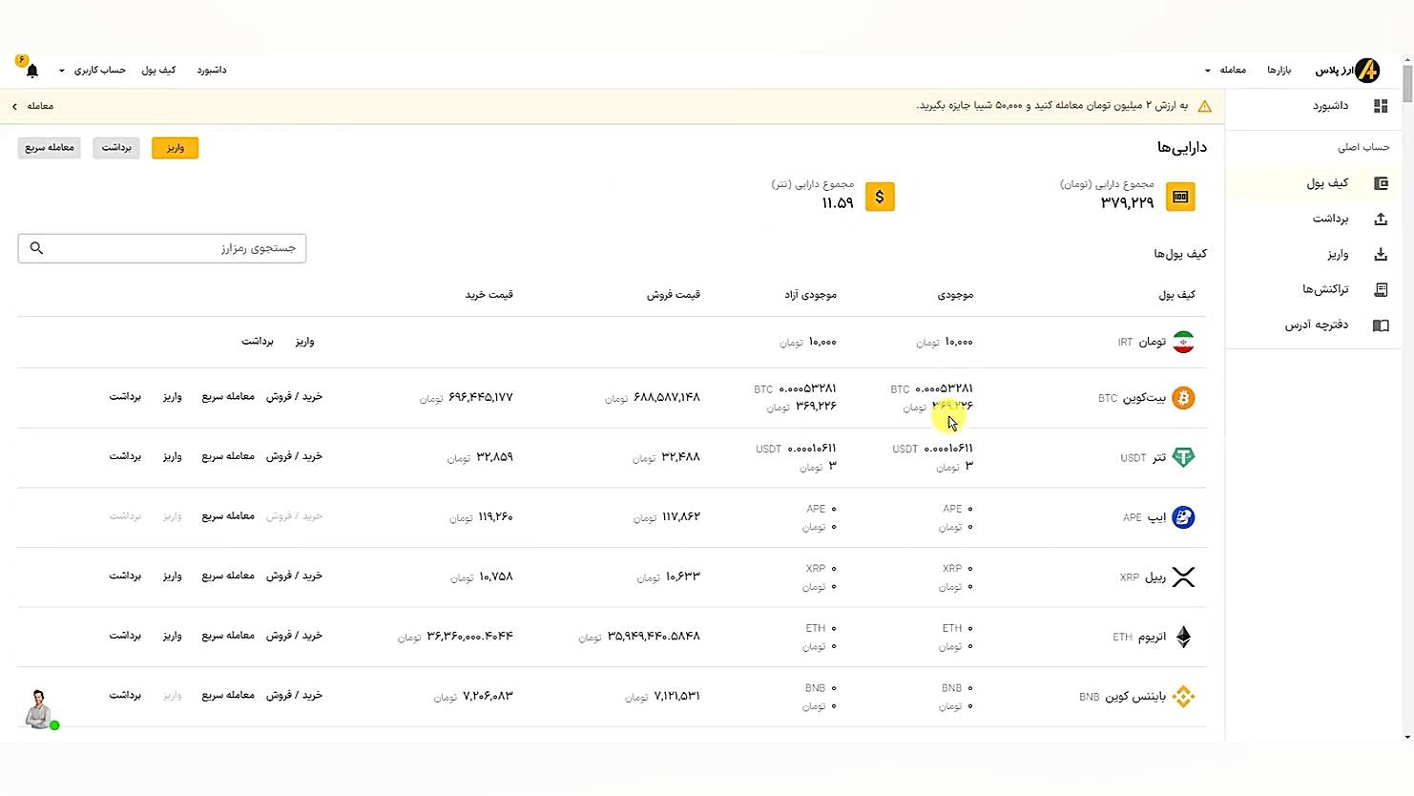Click the قیمت خرید column header
The width and height of the screenshot is (1414, 796).
tap(489, 294)
